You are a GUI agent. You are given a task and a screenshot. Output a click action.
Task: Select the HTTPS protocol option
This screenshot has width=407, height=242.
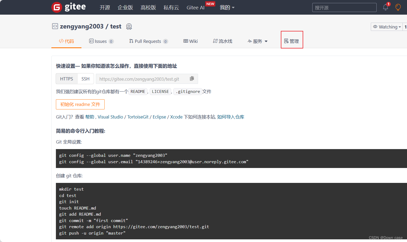[x=67, y=79]
